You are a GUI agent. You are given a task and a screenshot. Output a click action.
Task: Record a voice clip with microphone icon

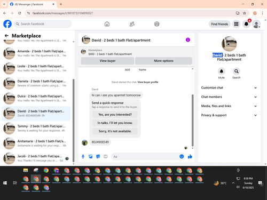click(83, 156)
